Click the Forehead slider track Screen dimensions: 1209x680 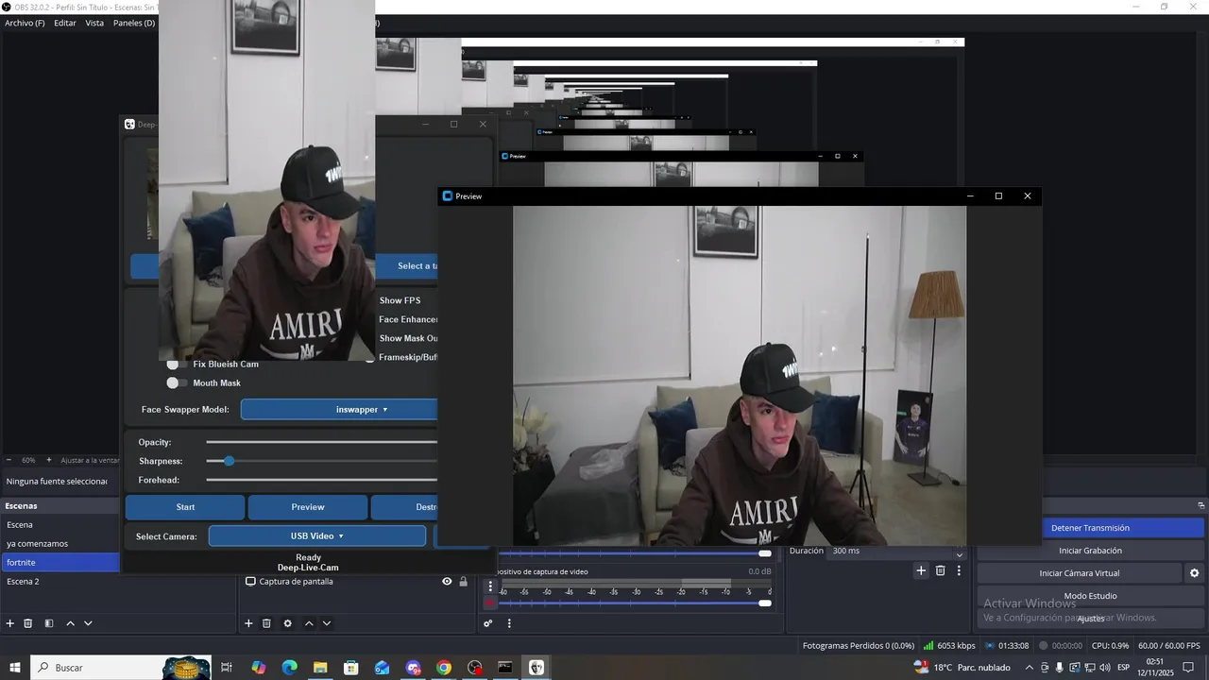[x=322, y=480]
